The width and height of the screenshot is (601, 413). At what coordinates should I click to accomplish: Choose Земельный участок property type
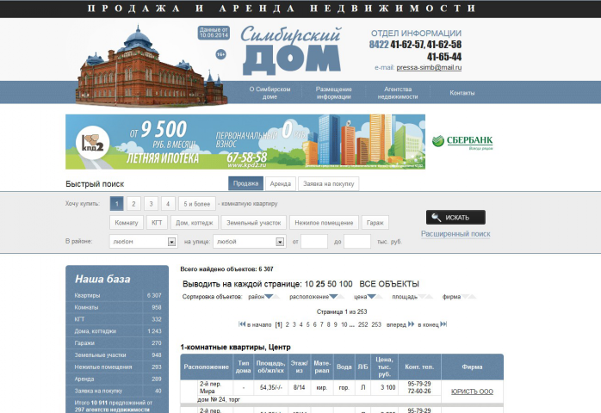[x=254, y=223]
